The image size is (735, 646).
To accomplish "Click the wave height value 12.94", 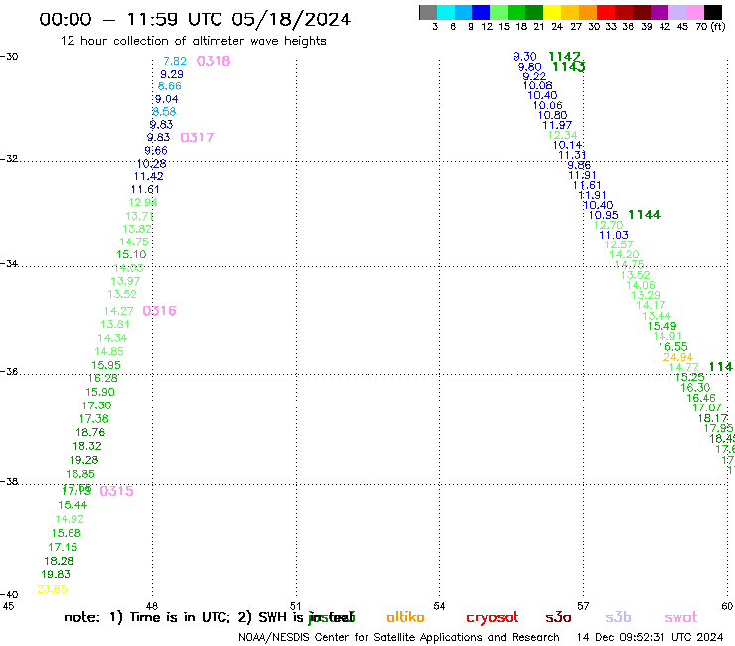I will point(142,202).
